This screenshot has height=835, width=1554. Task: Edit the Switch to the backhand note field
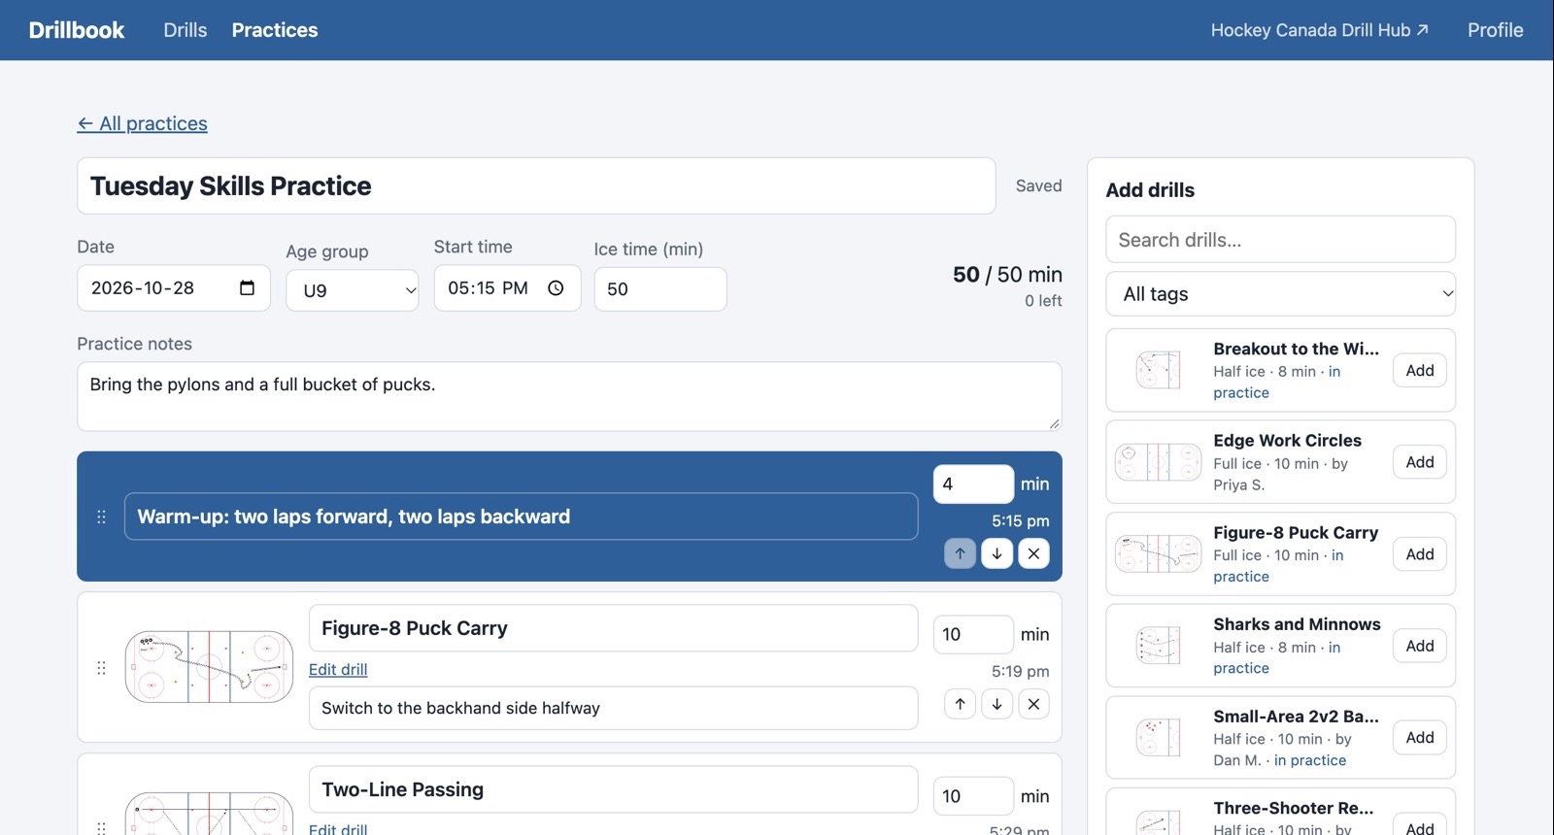click(x=613, y=709)
